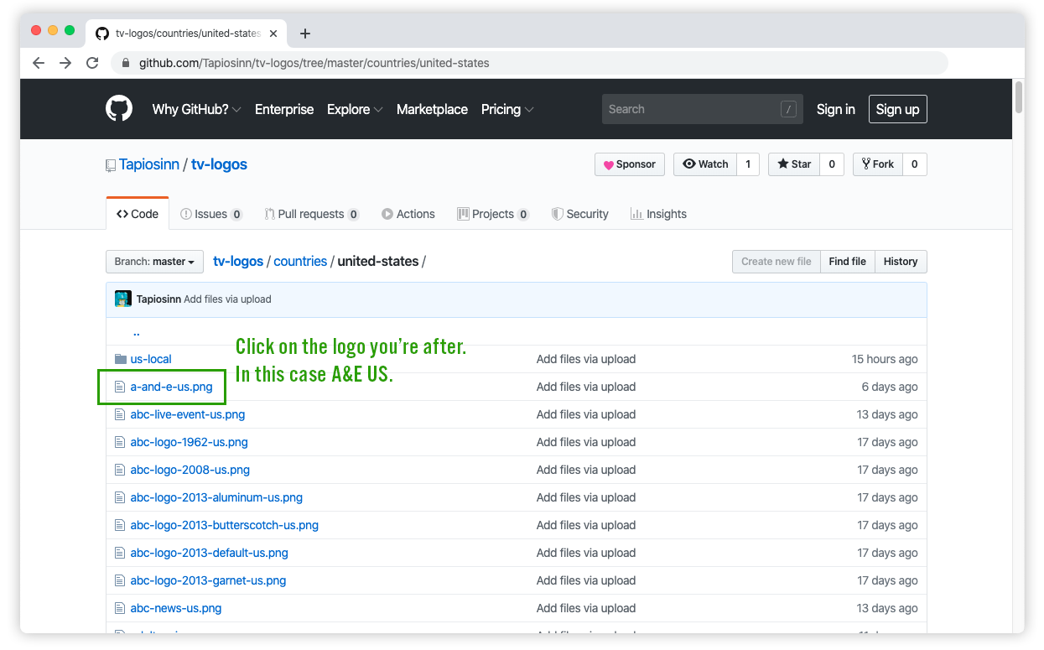This screenshot has width=1044, height=650.
Task: Open the Insights tab
Action: (x=658, y=214)
